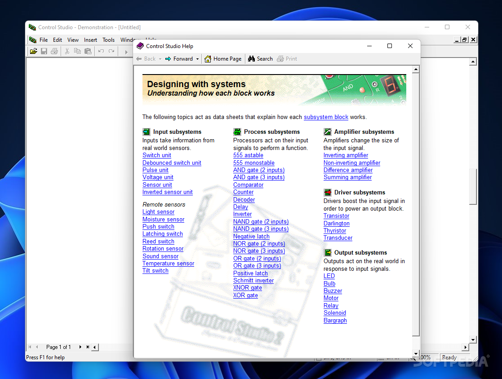Open the XNOR gate topic
This screenshot has height=379, width=502.
(x=248, y=288)
